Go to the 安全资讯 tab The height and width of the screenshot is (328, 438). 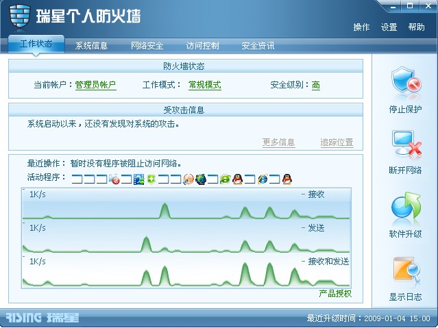point(258,45)
